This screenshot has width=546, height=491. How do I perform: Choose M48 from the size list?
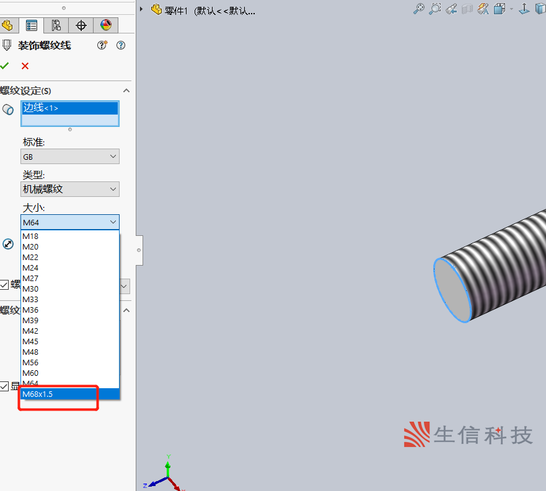[x=70, y=352]
